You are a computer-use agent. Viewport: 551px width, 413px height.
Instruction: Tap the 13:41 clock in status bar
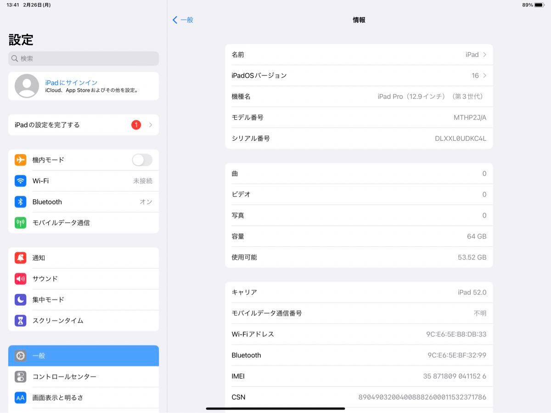coord(12,5)
